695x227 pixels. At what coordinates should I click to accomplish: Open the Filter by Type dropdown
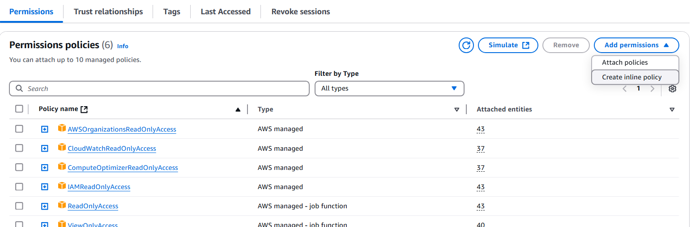pos(389,88)
